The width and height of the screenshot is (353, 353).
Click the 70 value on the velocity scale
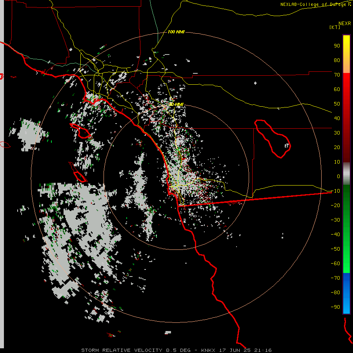(337, 75)
